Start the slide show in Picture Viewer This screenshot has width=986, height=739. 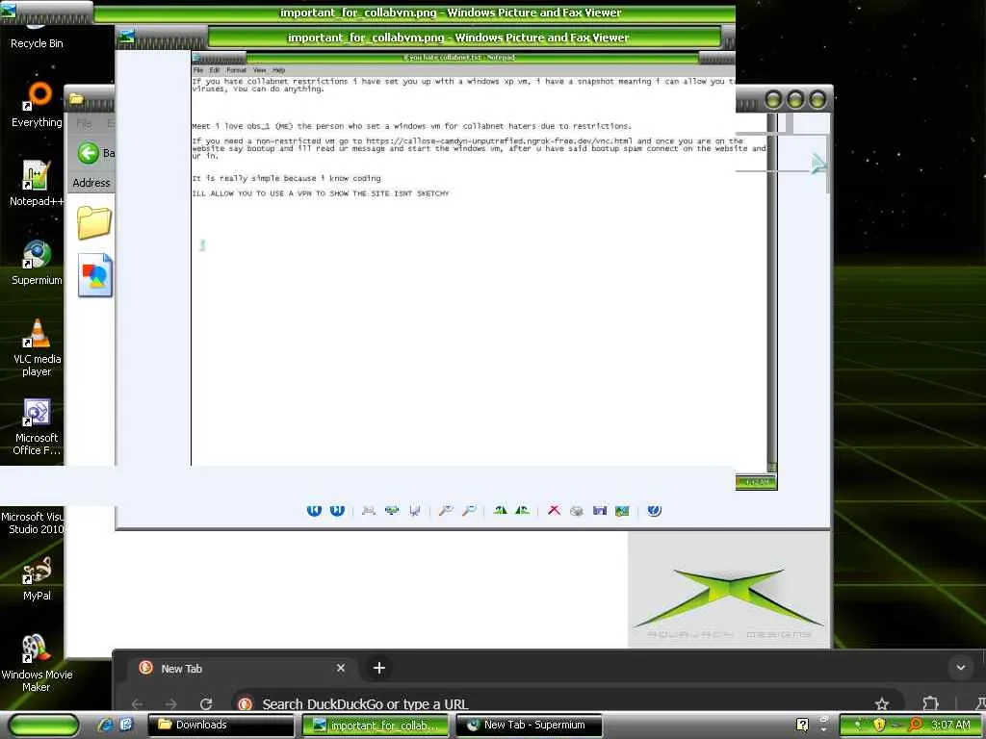(415, 510)
